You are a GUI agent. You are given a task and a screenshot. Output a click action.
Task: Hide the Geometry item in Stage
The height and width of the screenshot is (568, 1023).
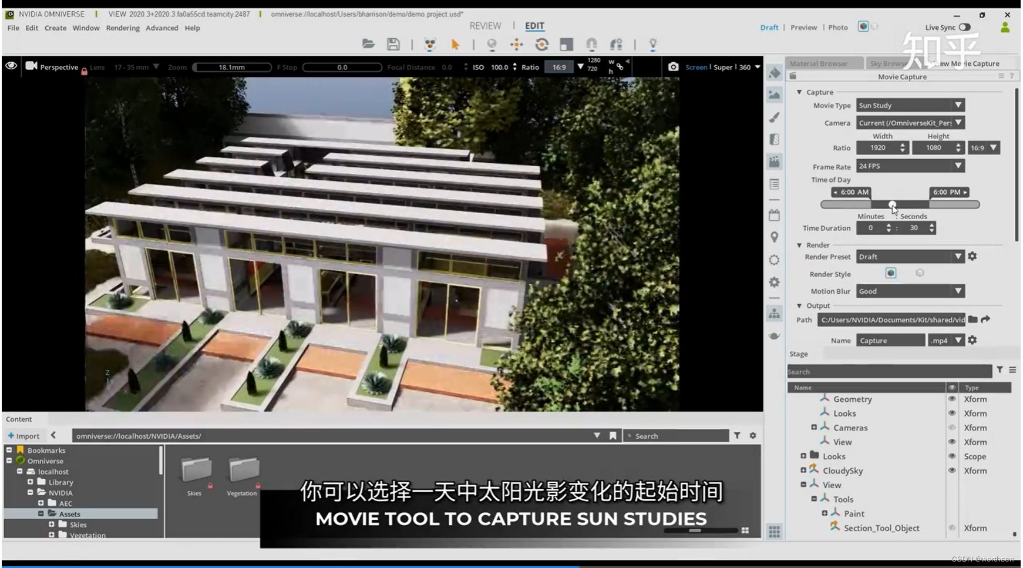952,399
